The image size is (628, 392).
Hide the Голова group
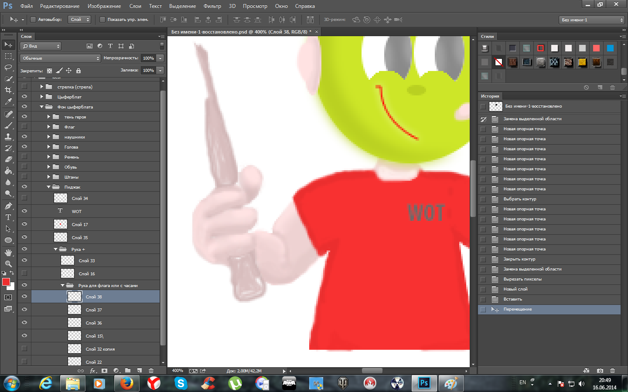point(24,147)
